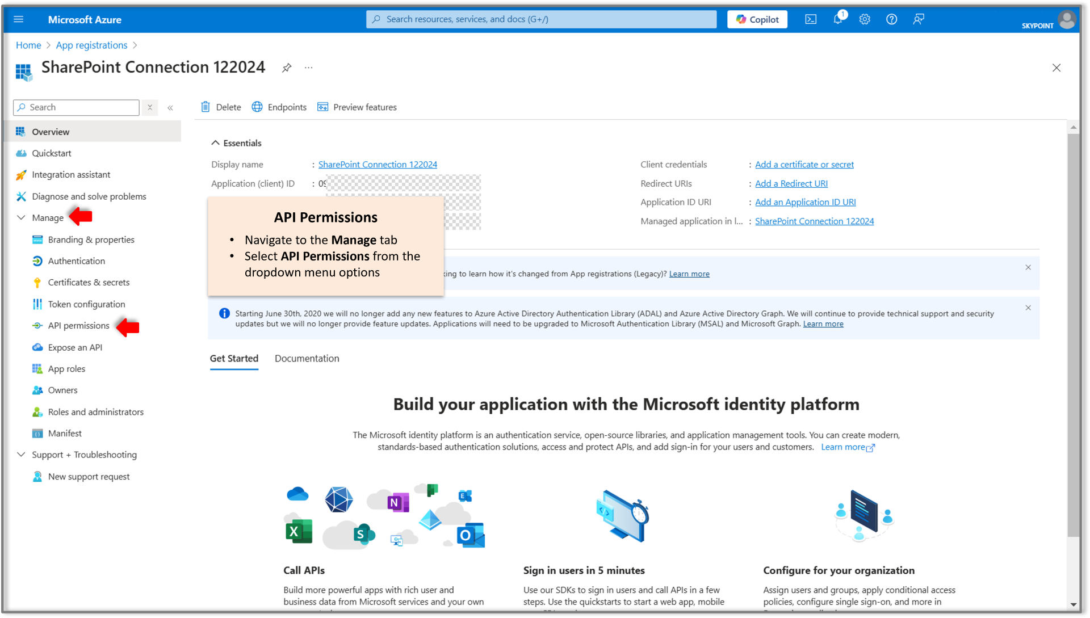Open Roles and administrators
Viewport: 1090px width, 618px height.
click(95, 412)
